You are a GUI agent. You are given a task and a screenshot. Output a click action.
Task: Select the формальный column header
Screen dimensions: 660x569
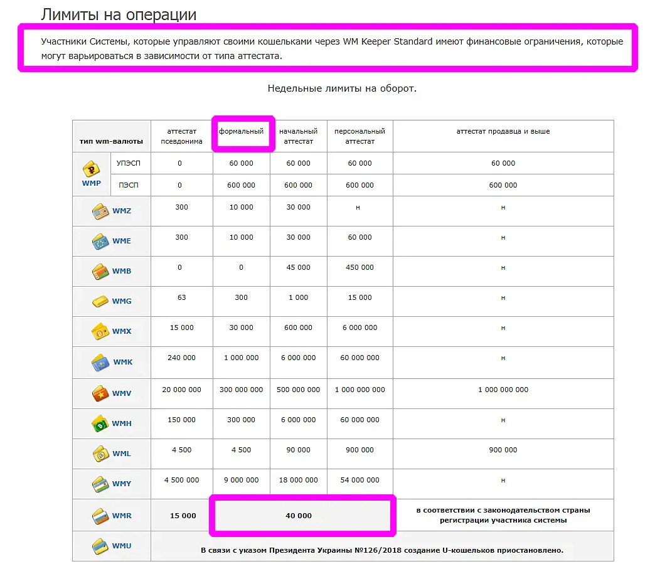tap(241, 131)
